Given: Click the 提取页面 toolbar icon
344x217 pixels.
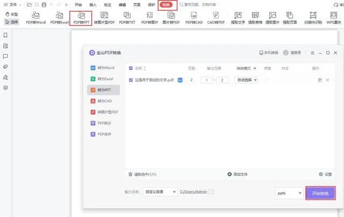Looking at the screenshot, I should tap(290, 18).
